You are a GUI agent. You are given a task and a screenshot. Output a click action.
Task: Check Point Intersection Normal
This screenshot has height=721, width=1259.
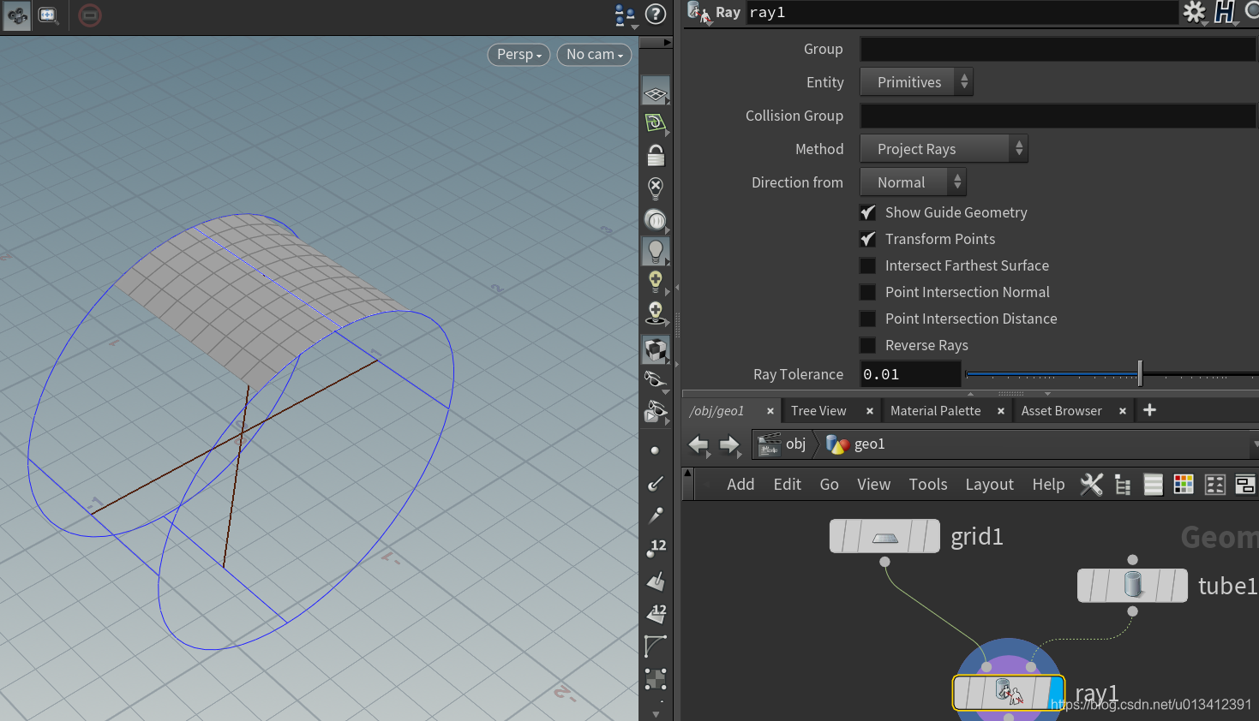pyautogui.click(x=868, y=292)
